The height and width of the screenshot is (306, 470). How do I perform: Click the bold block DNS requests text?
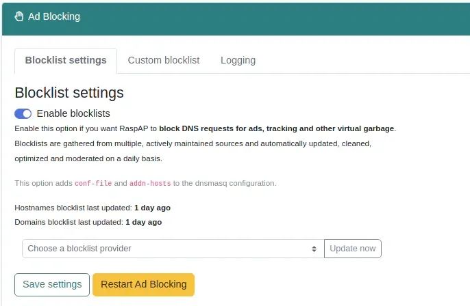click(277, 128)
